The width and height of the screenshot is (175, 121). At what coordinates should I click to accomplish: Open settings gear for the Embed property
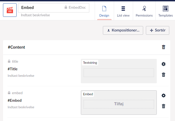(x=163, y=95)
